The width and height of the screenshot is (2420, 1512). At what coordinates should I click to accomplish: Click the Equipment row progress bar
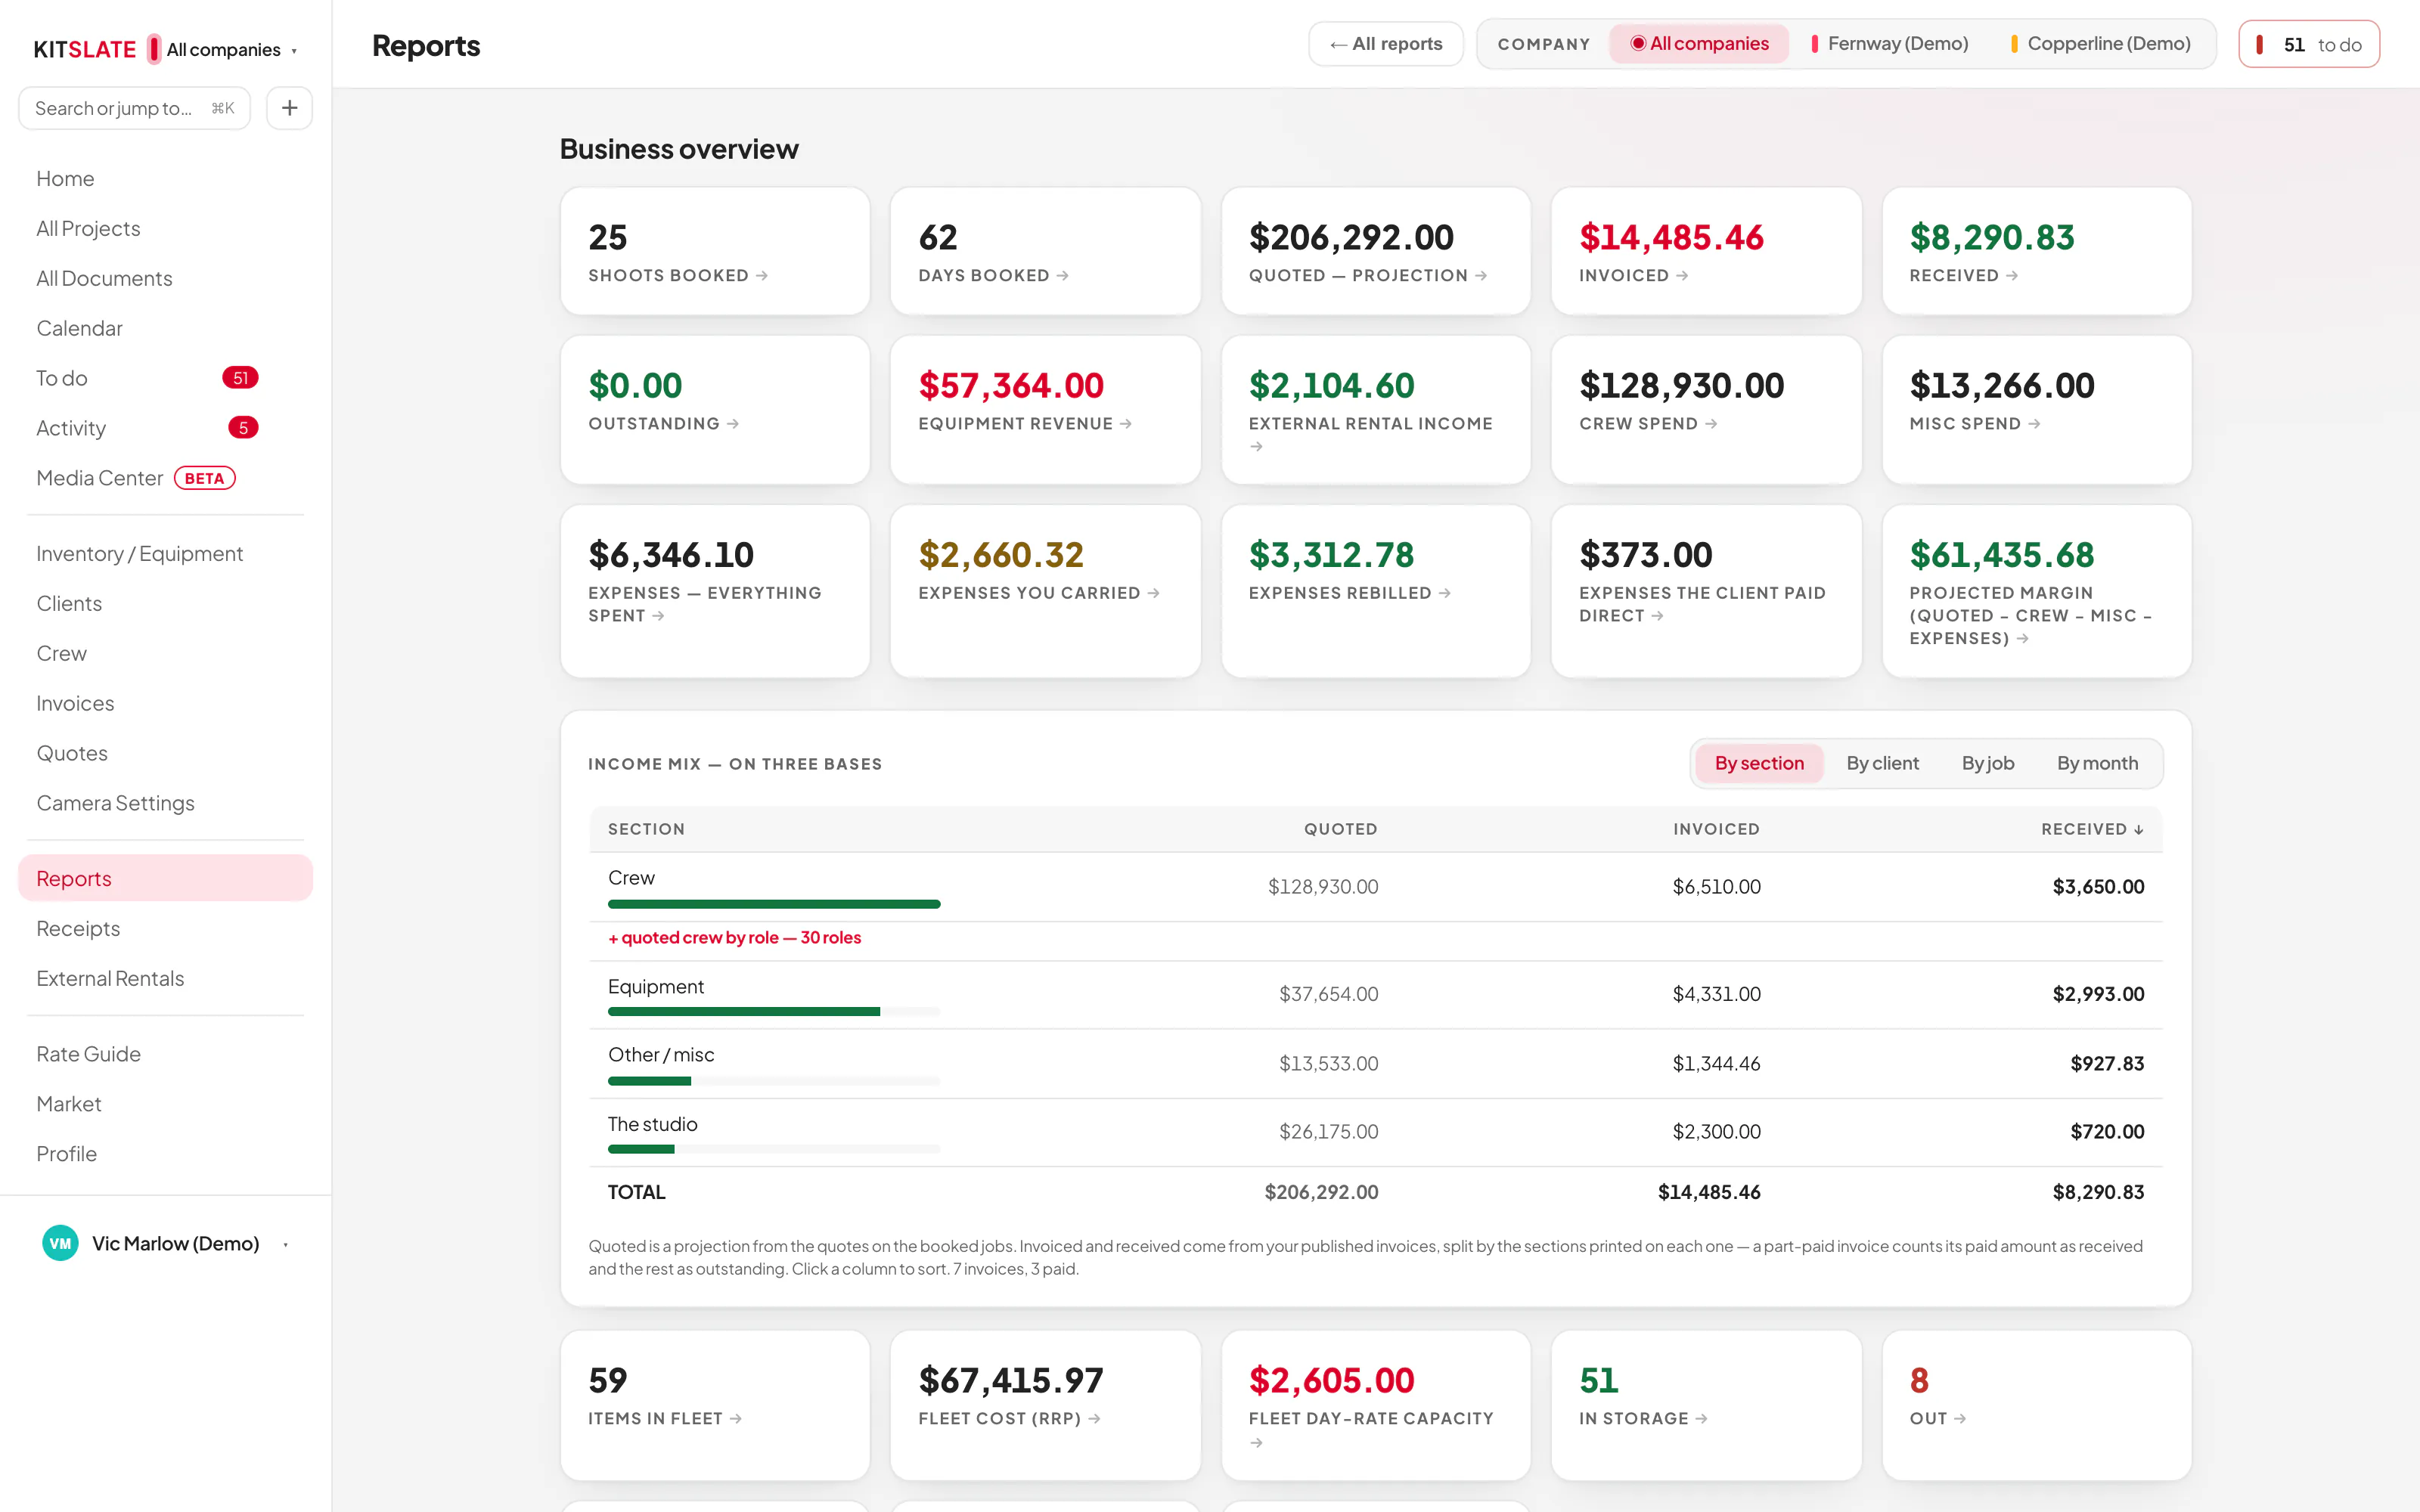[774, 1012]
